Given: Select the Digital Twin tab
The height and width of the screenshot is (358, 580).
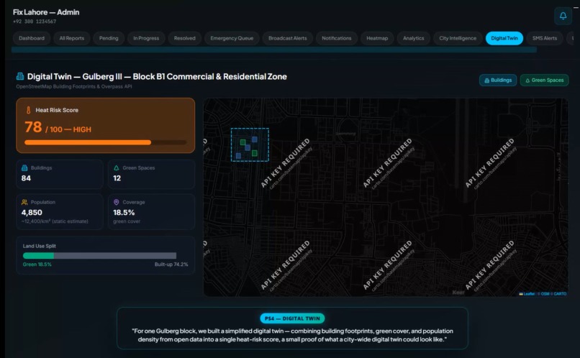Looking at the screenshot, I should pyautogui.click(x=504, y=38).
